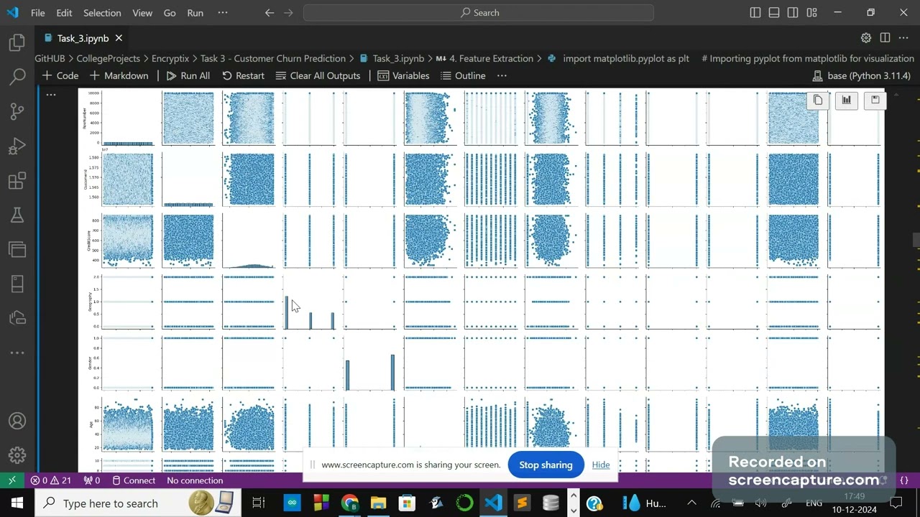
Task: Split the editor right
Action: pos(885,38)
